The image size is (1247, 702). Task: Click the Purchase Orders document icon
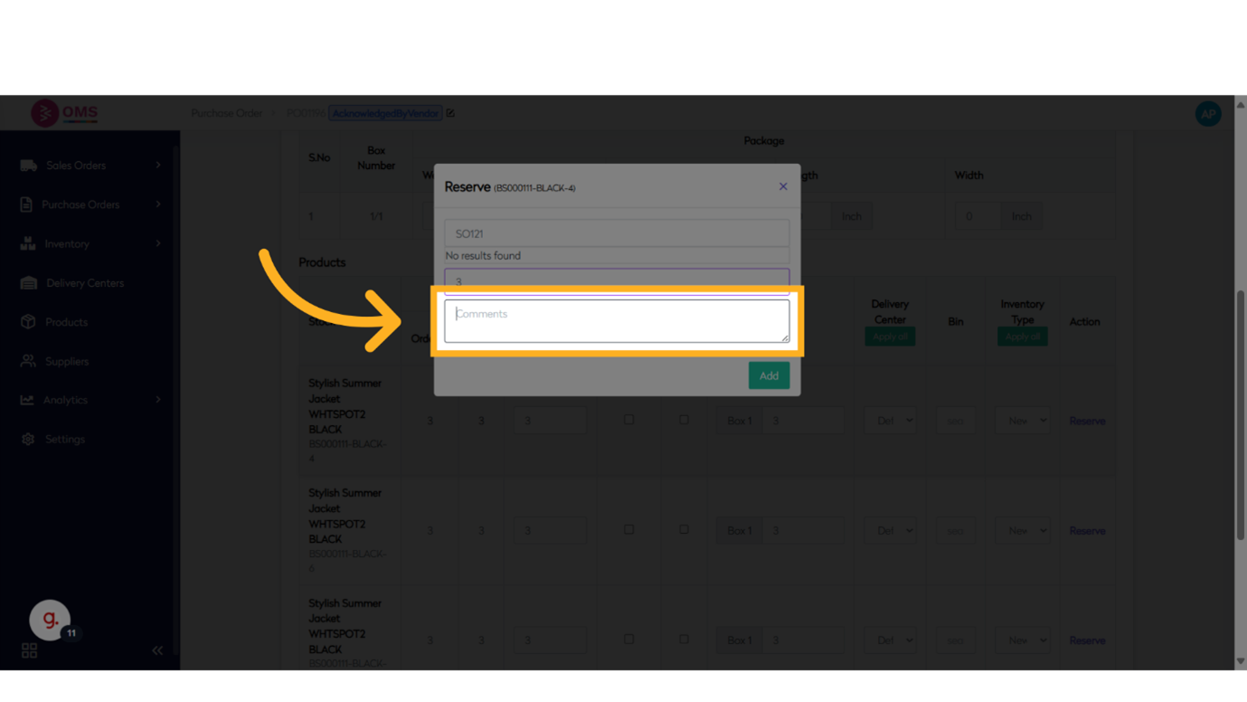(26, 204)
